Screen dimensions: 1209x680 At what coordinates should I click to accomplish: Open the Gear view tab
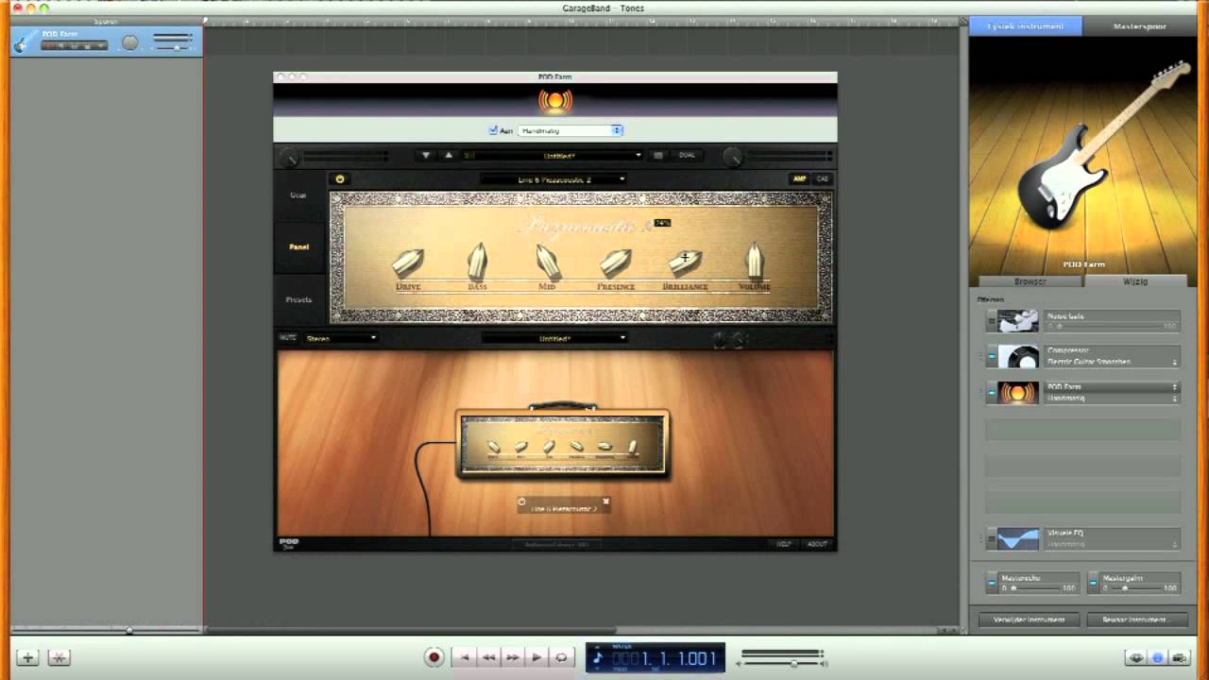pyautogui.click(x=298, y=195)
